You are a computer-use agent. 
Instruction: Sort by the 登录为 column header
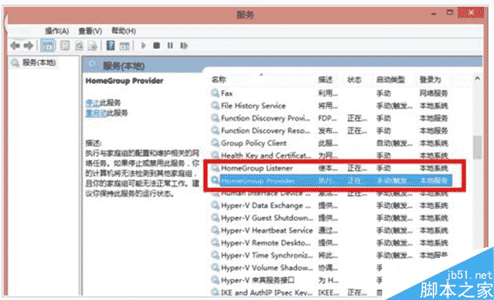tap(430, 79)
